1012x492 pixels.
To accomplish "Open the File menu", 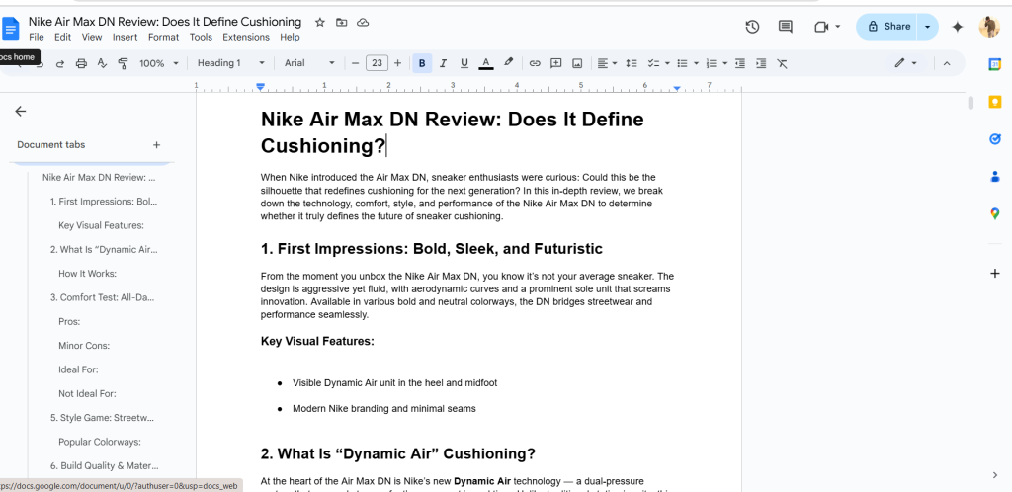I will tap(37, 37).
